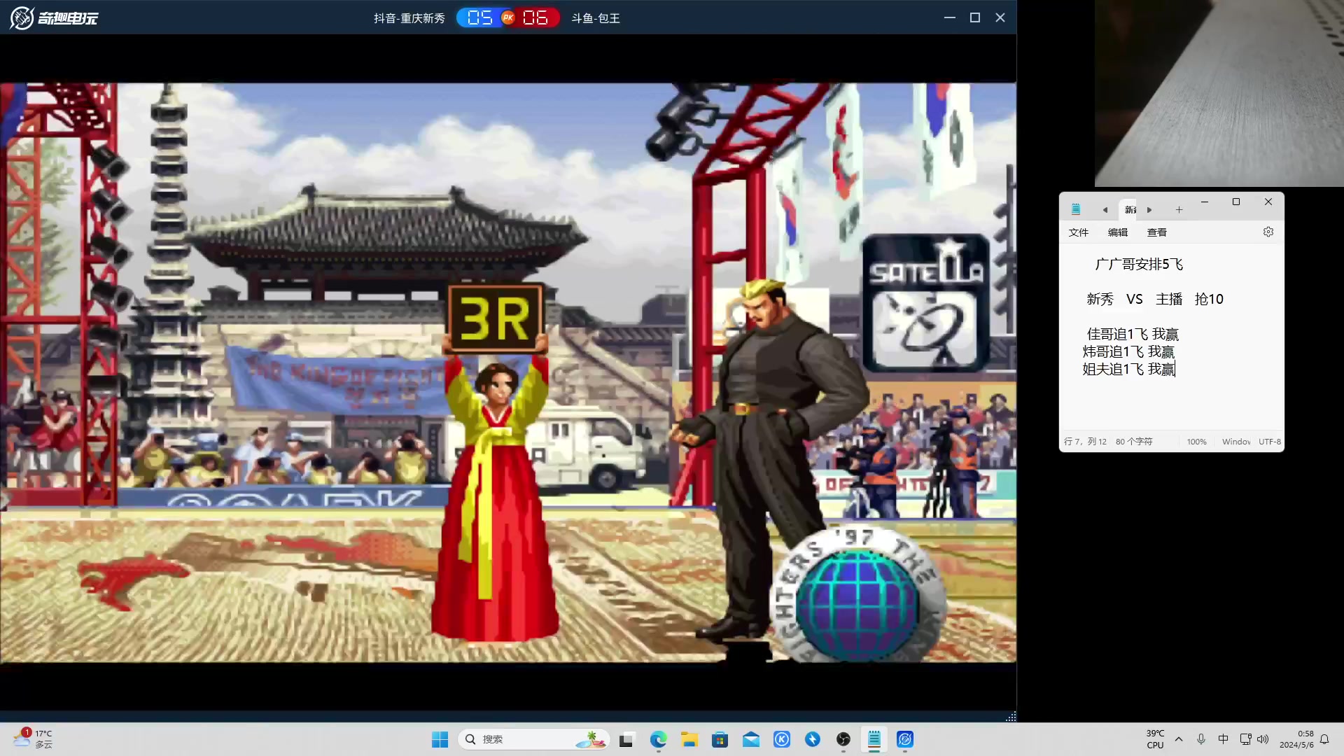
Task: Click the 100% zoom level in Notepad
Action: pos(1197,442)
